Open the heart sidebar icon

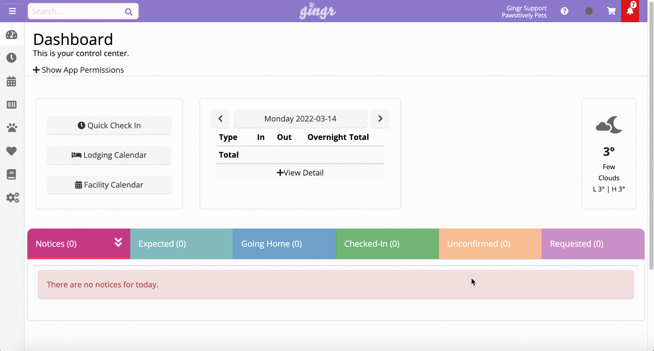(x=12, y=151)
